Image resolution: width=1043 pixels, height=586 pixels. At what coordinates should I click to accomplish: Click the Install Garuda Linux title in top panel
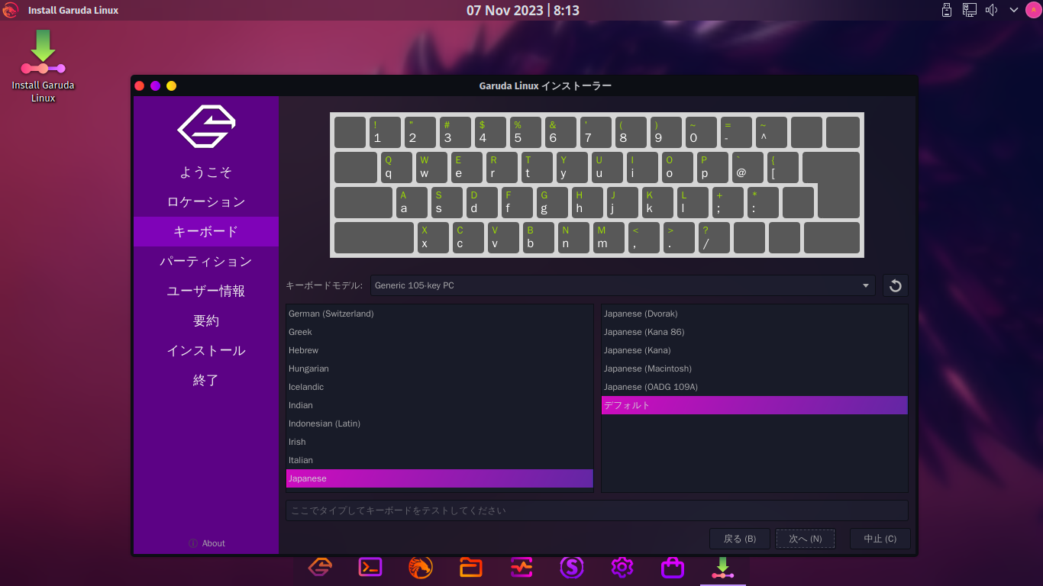pos(73,10)
